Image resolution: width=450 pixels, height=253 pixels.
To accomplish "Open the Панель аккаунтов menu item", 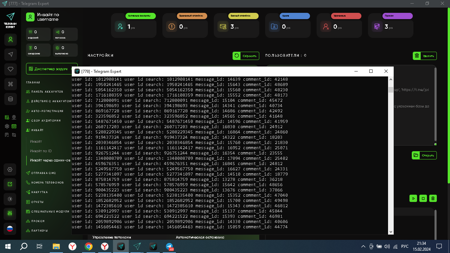I will pyautogui.click(x=44, y=92).
